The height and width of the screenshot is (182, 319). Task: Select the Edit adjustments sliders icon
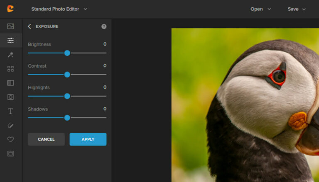tap(10, 41)
